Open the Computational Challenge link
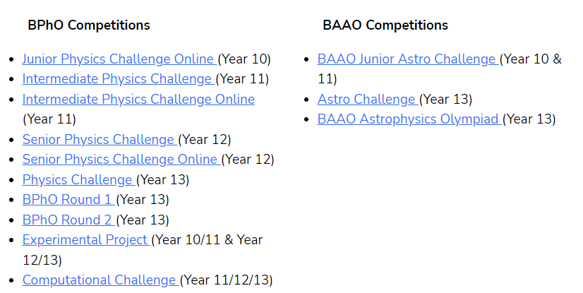583x293 pixels. pyautogui.click(x=100, y=280)
